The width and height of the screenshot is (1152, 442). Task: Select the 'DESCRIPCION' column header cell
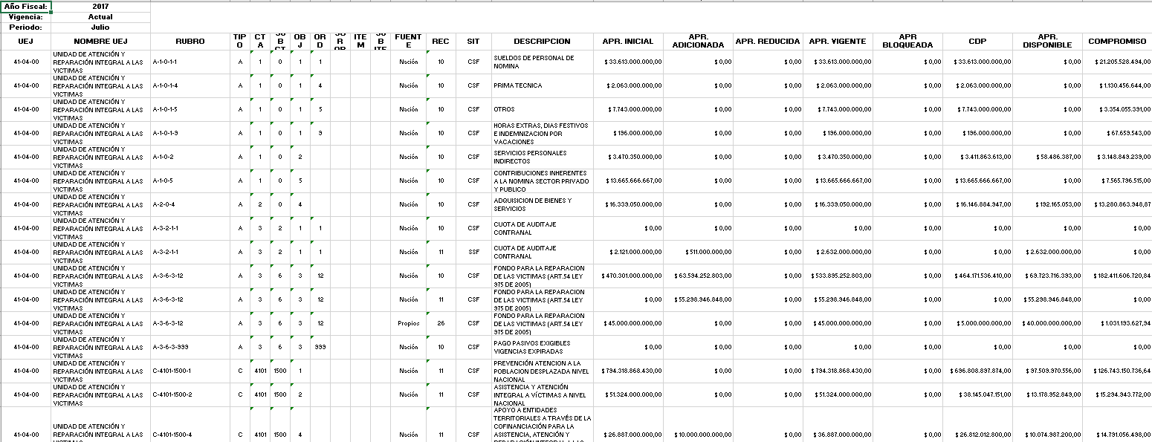pyautogui.click(x=542, y=42)
